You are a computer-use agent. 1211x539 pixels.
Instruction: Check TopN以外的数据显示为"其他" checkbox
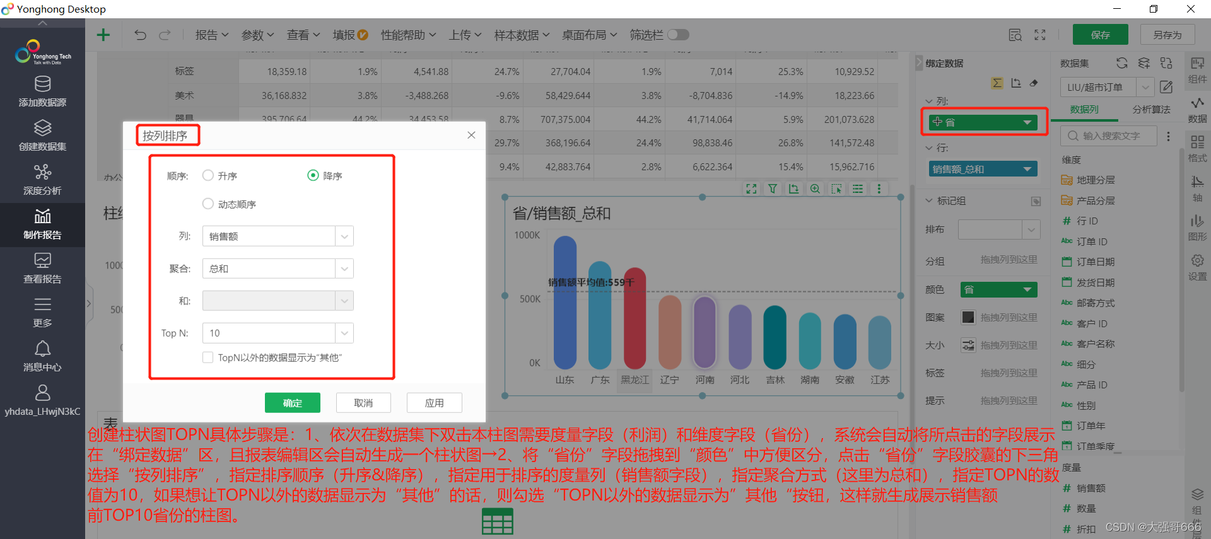pos(208,357)
